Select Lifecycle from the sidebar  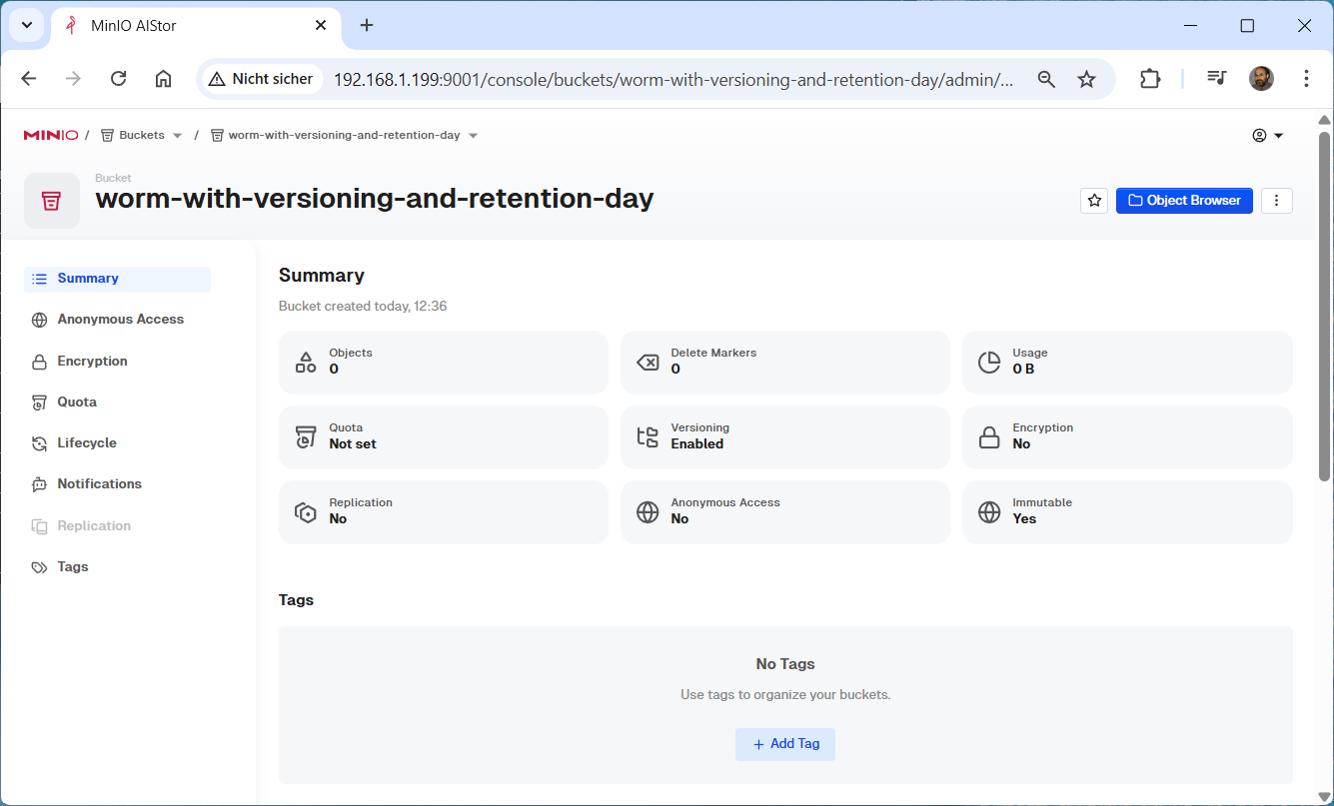pos(87,443)
